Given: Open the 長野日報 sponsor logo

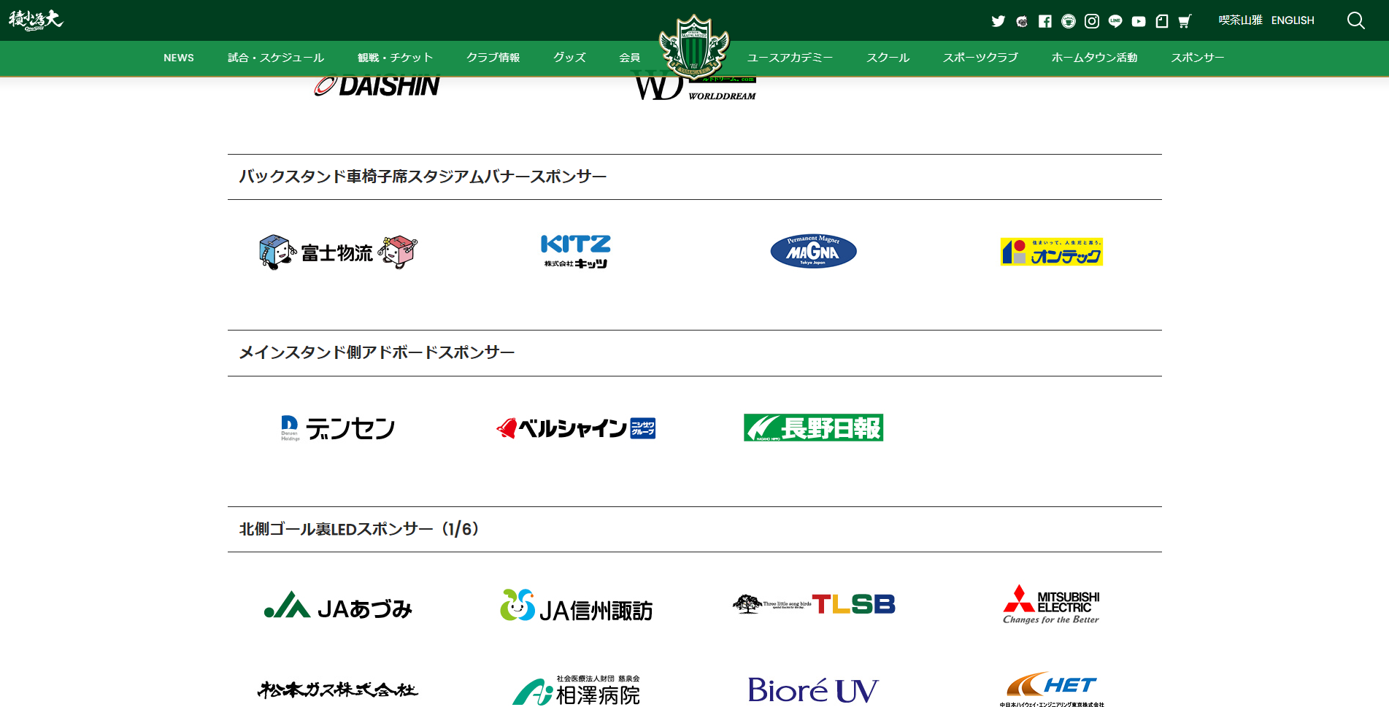Looking at the screenshot, I should click(x=813, y=428).
